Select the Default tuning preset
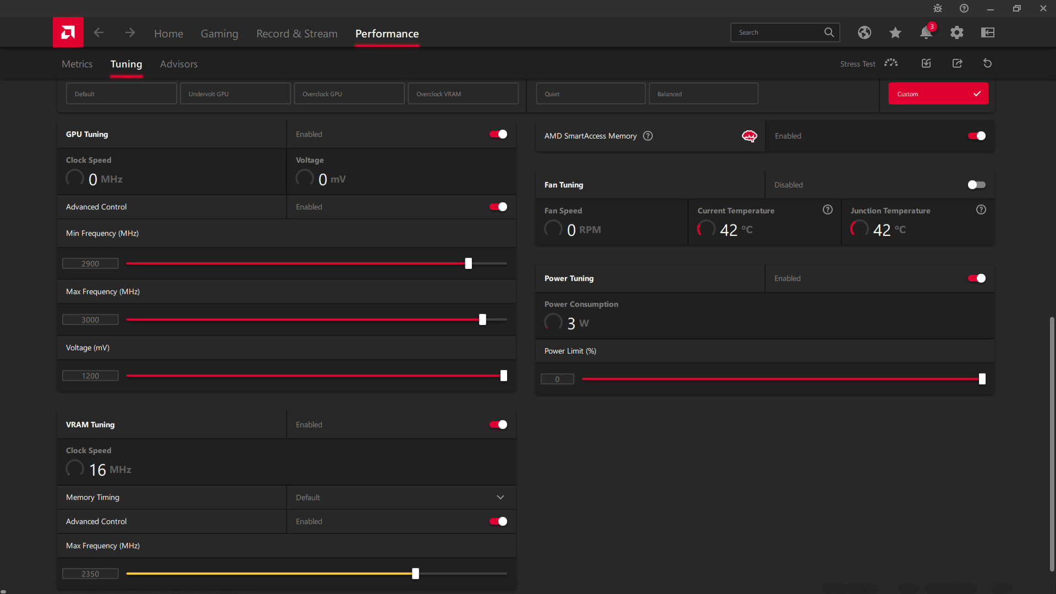 (x=122, y=94)
